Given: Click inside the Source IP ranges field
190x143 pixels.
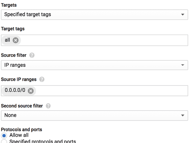Looking at the screenshot, I should pyautogui.click(x=110, y=91).
